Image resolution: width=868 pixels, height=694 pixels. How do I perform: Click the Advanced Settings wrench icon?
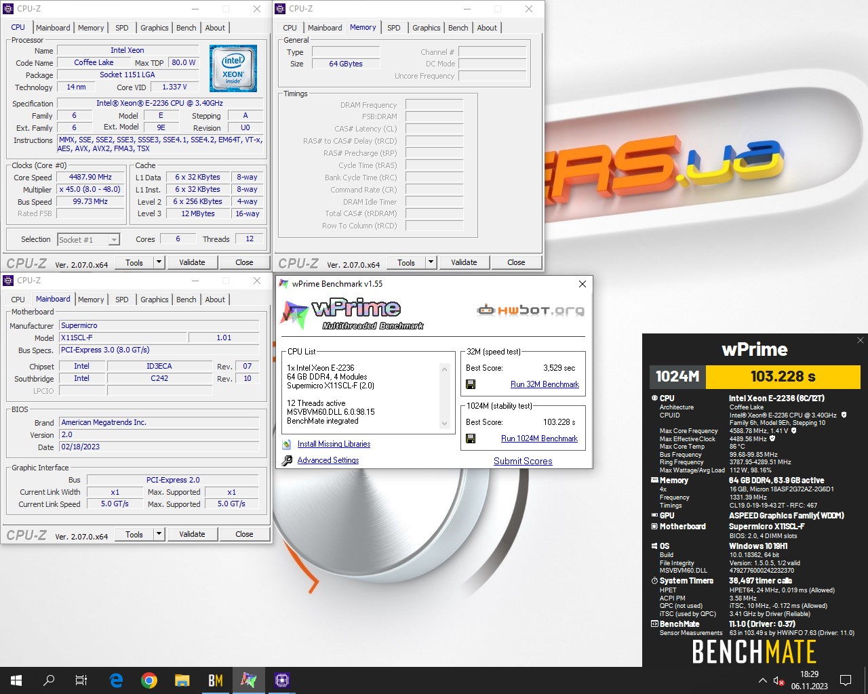coord(287,460)
